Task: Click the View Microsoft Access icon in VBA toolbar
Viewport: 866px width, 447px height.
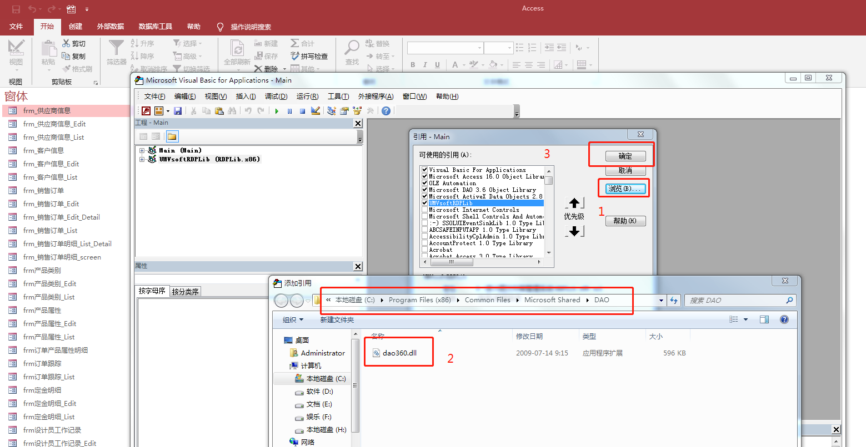Action: click(146, 111)
